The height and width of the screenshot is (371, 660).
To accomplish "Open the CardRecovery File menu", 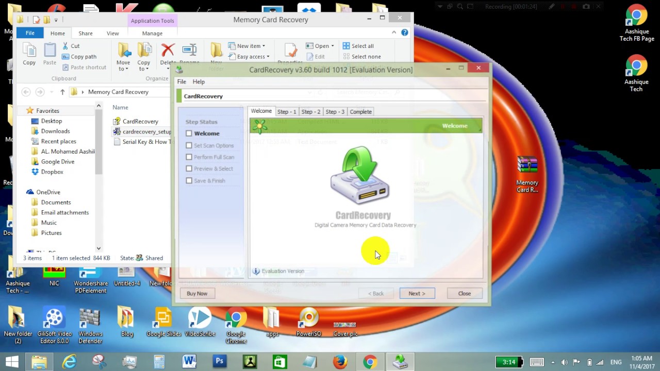I will point(181,82).
